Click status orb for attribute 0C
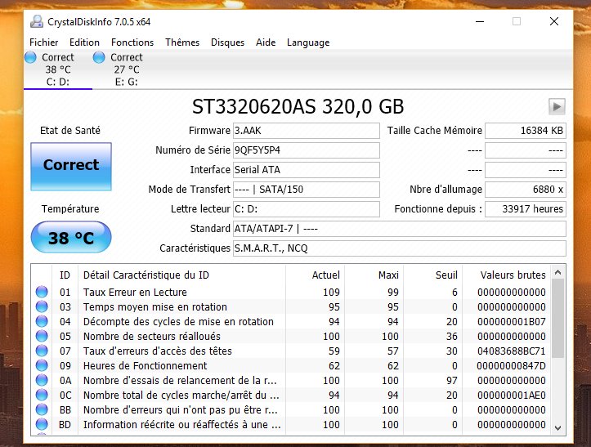Viewport: 591px width, 447px height. (42, 395)
